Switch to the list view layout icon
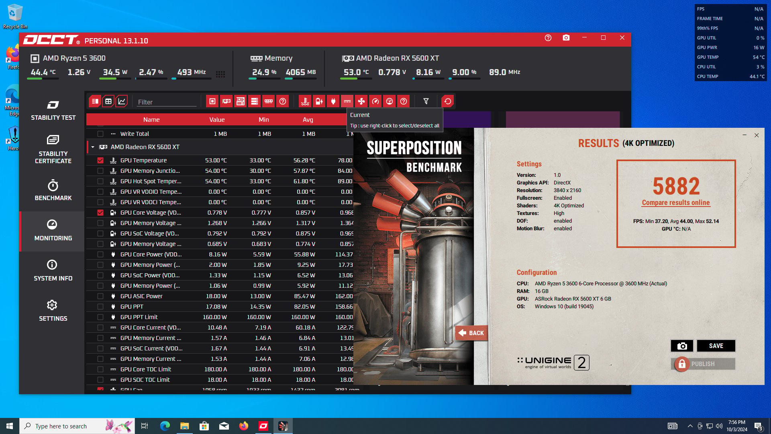This screenshot has height=434, width=771. pos(95,102)
